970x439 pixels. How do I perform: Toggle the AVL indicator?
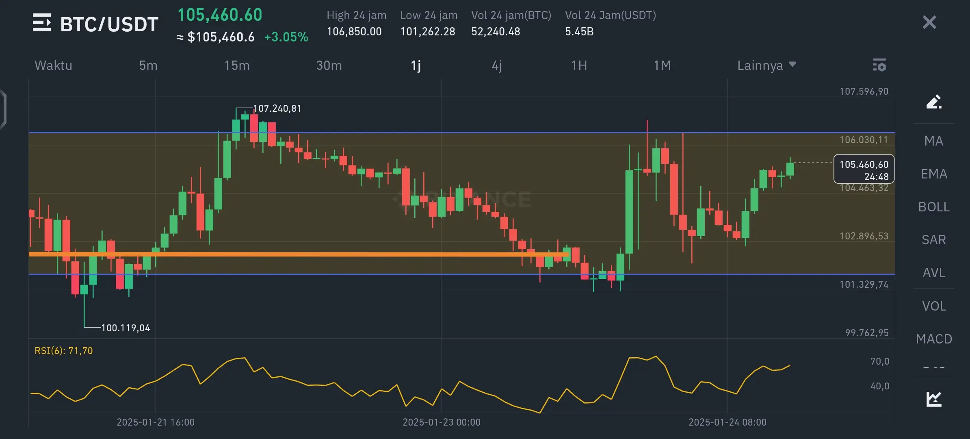(933, 273)
